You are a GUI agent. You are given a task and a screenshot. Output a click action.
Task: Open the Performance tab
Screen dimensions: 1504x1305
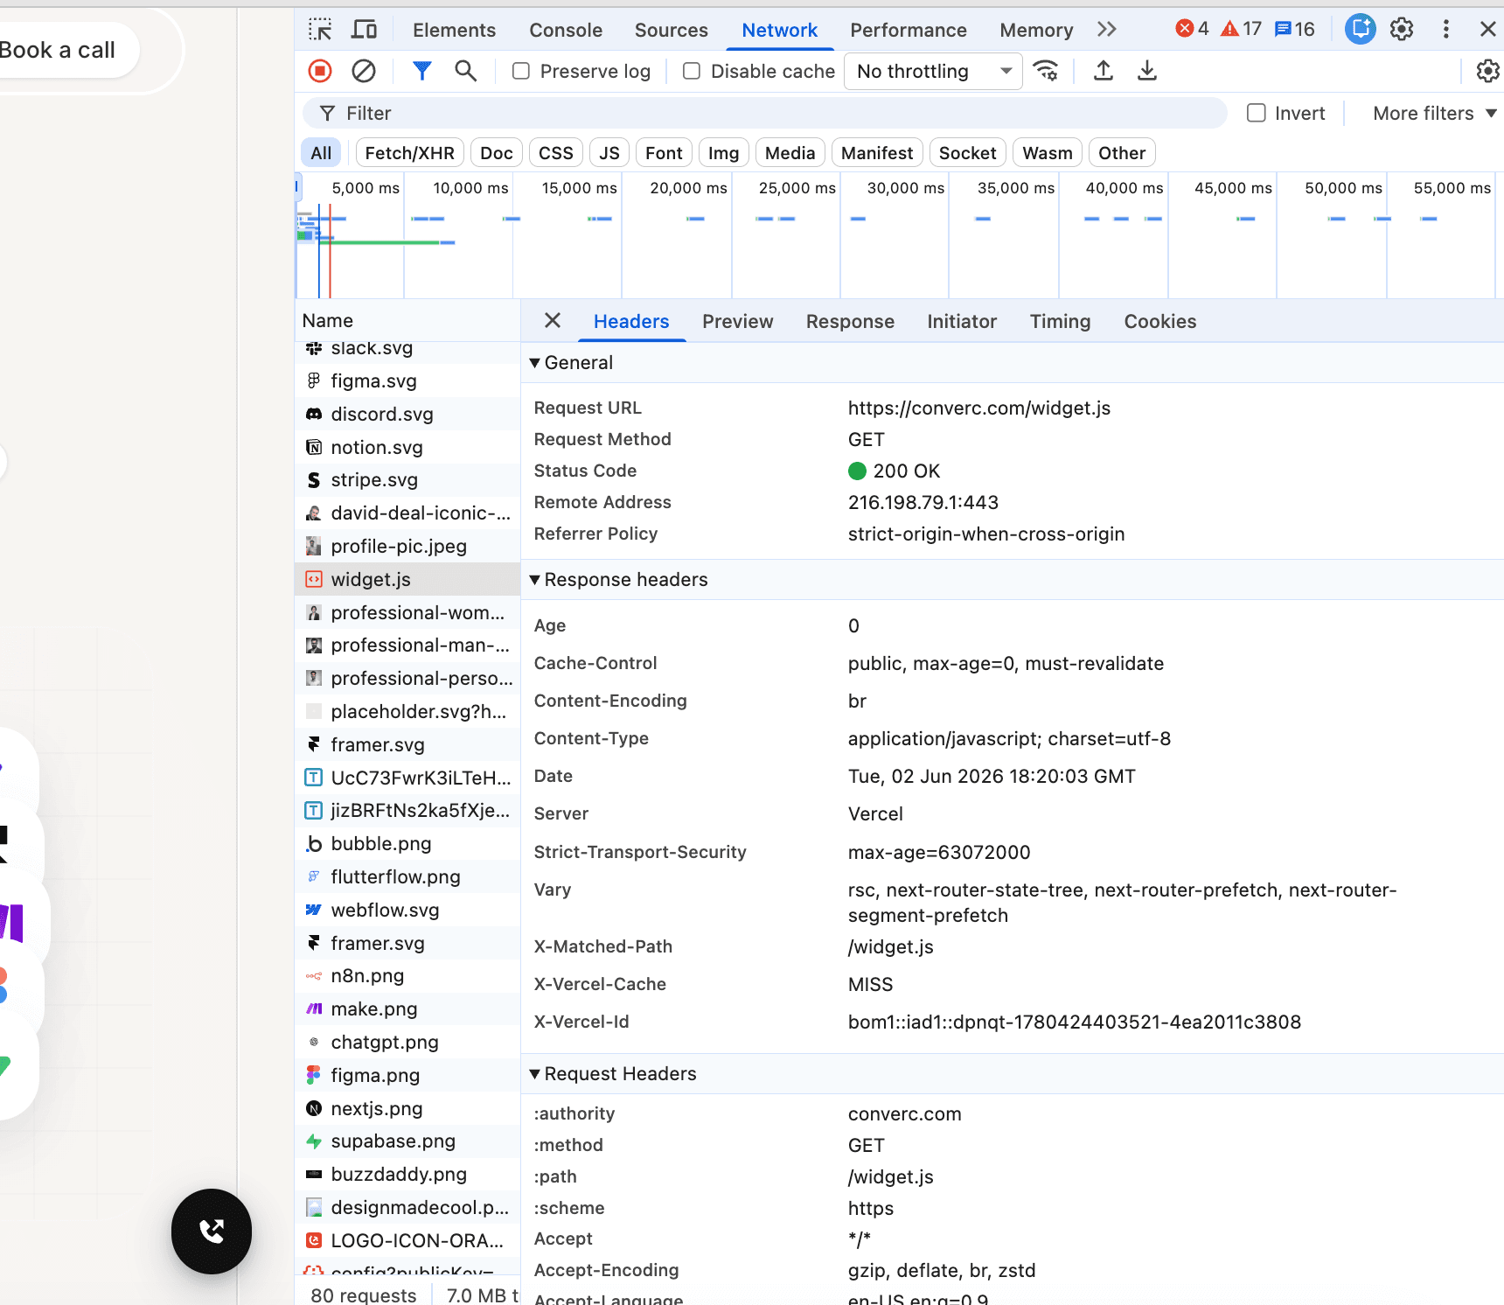point(909,30)
